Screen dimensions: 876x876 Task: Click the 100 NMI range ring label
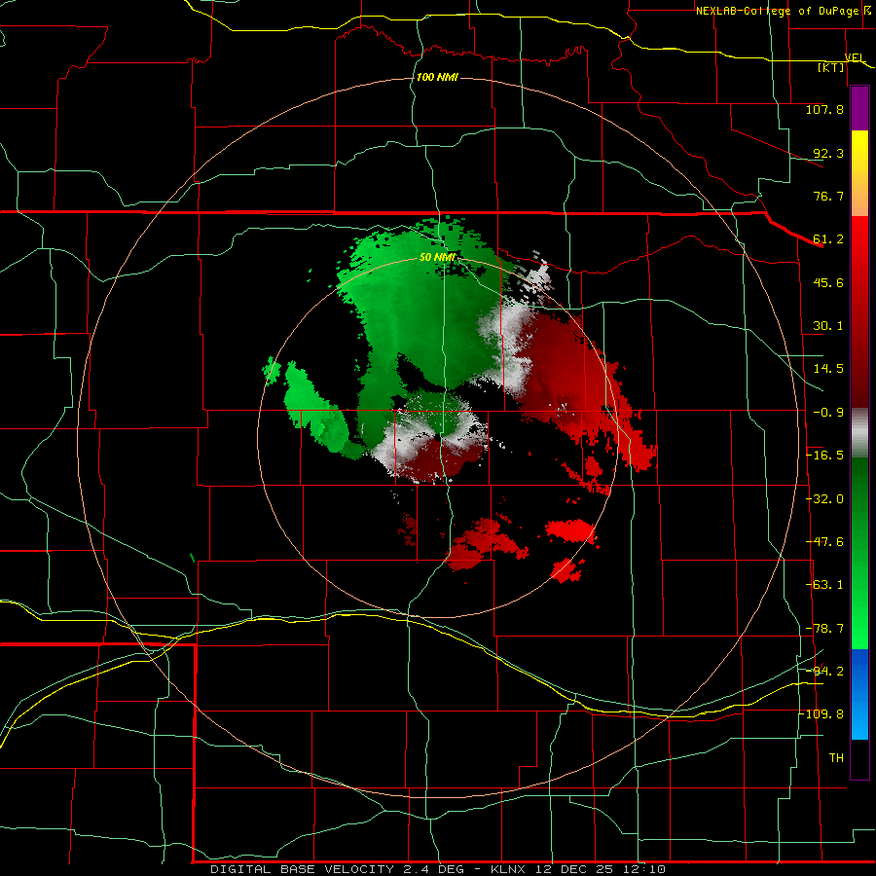[437, 77]
